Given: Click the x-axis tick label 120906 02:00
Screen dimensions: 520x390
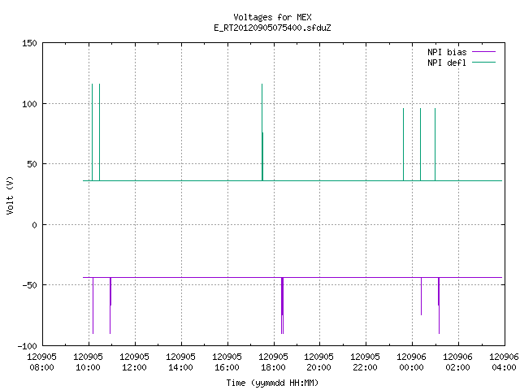Looking at the screenshot, I should (x=457, y=362).
